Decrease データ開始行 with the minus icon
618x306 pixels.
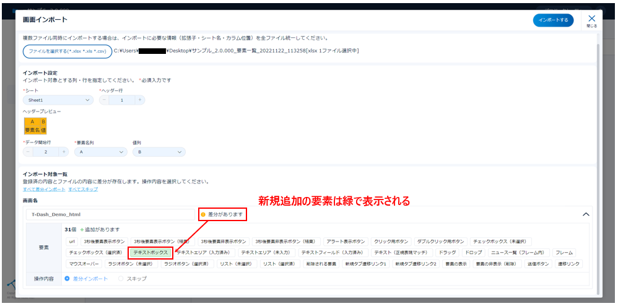coord(27,152)
